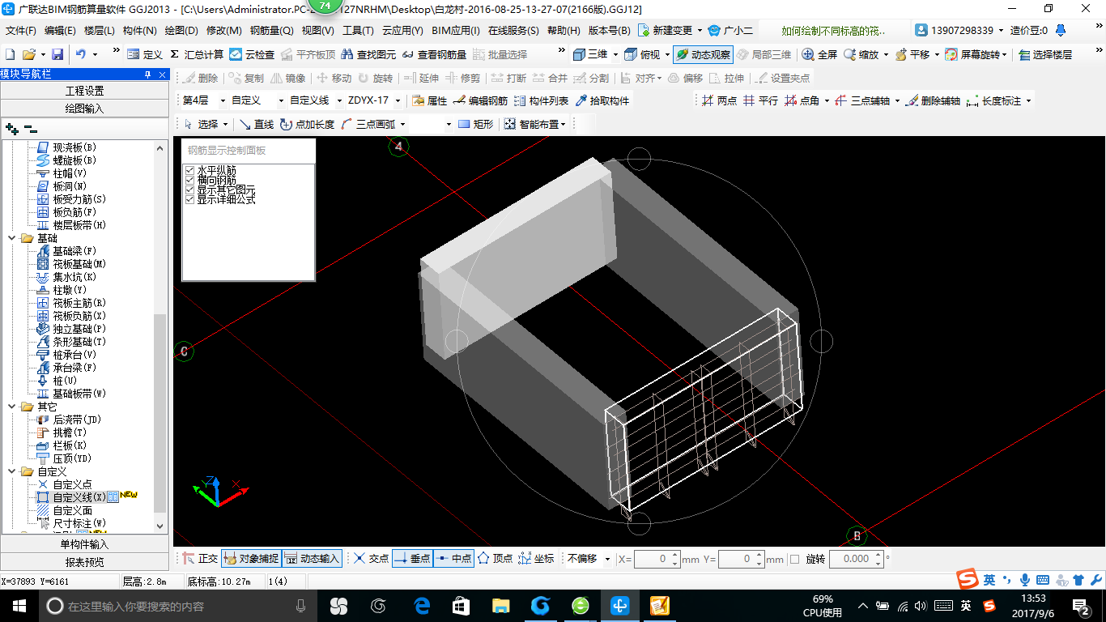Image resolution: width=1106 pixels, height=622 pixels.
Task: Toggle the 显示其它图元 checkbox
Action: (190, 190)
